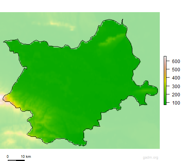This screenshot has width=188, height=161.
Task: Click the 100 label on elevation legend
Action: pos(176,103)
